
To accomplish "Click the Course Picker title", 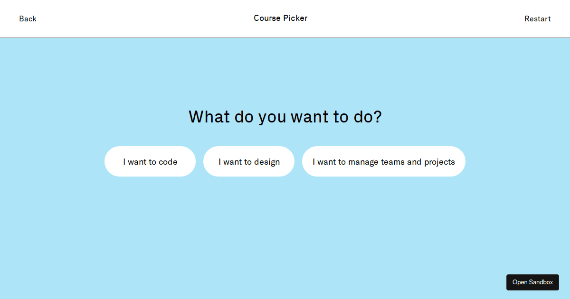I will (281, 18).
